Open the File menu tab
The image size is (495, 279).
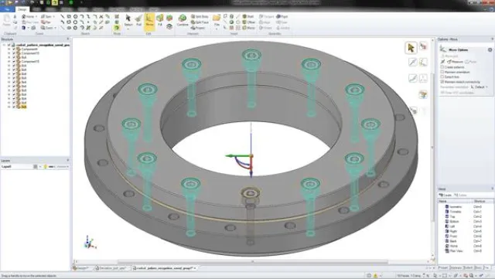point(7,9)
